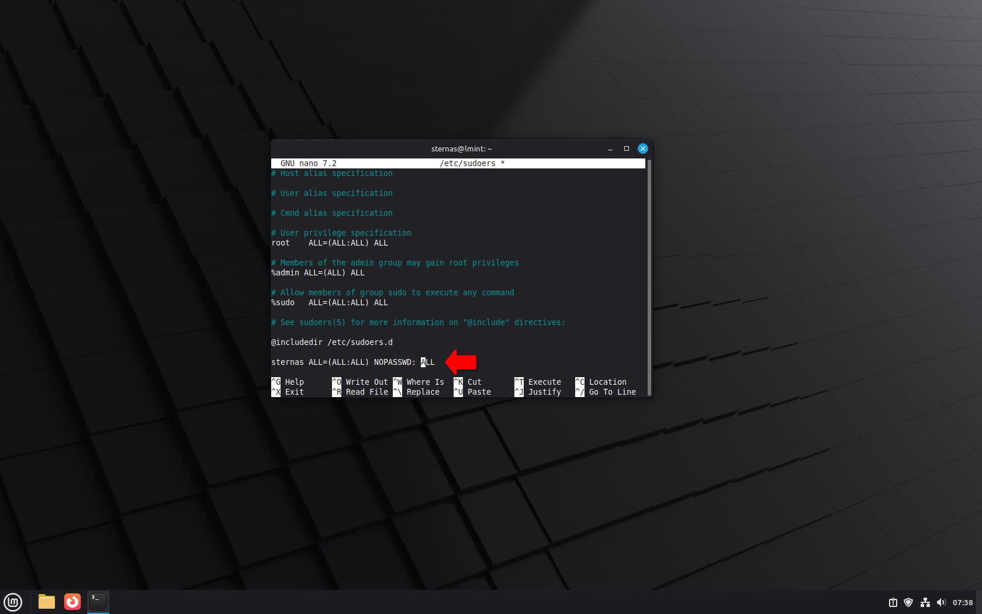Click the notification tray icon beside the shield
The image size is (982, 614).
click(x=893, y=602)
